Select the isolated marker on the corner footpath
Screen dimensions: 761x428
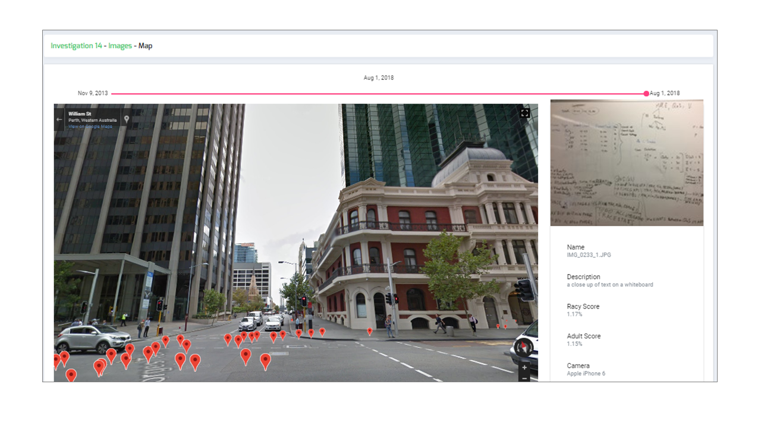pyautogui.click(x=369, y=331)
